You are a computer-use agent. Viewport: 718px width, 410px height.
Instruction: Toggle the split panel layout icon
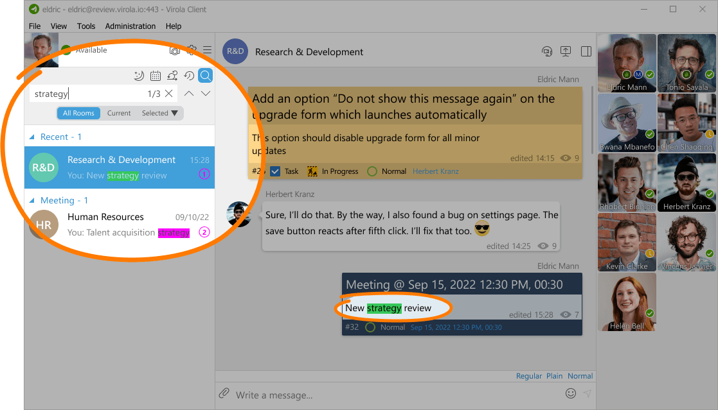click(x=586, y=51)
